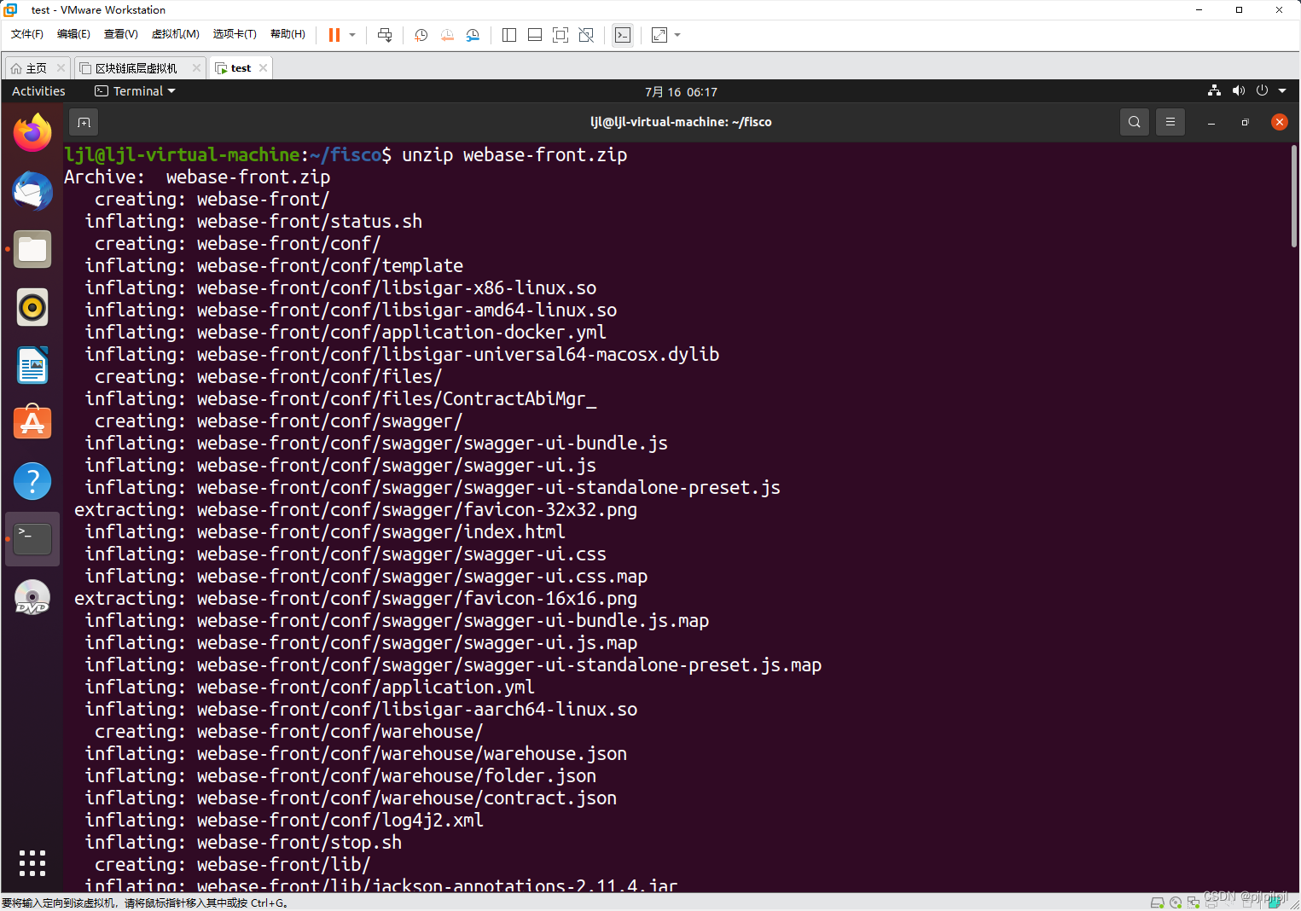Click the Send Ctrl+Alt+Del icon

(385, 35)
